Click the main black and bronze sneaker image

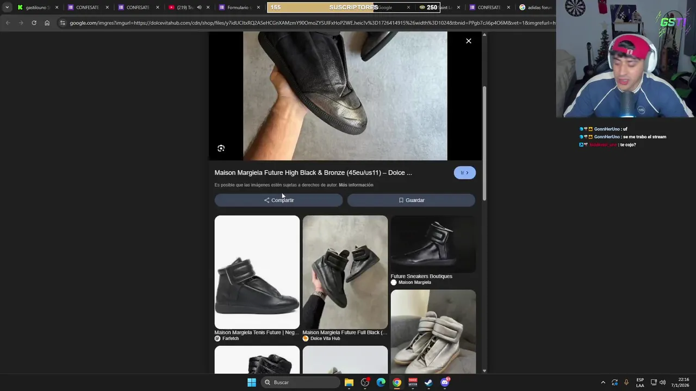click(345, 96)
